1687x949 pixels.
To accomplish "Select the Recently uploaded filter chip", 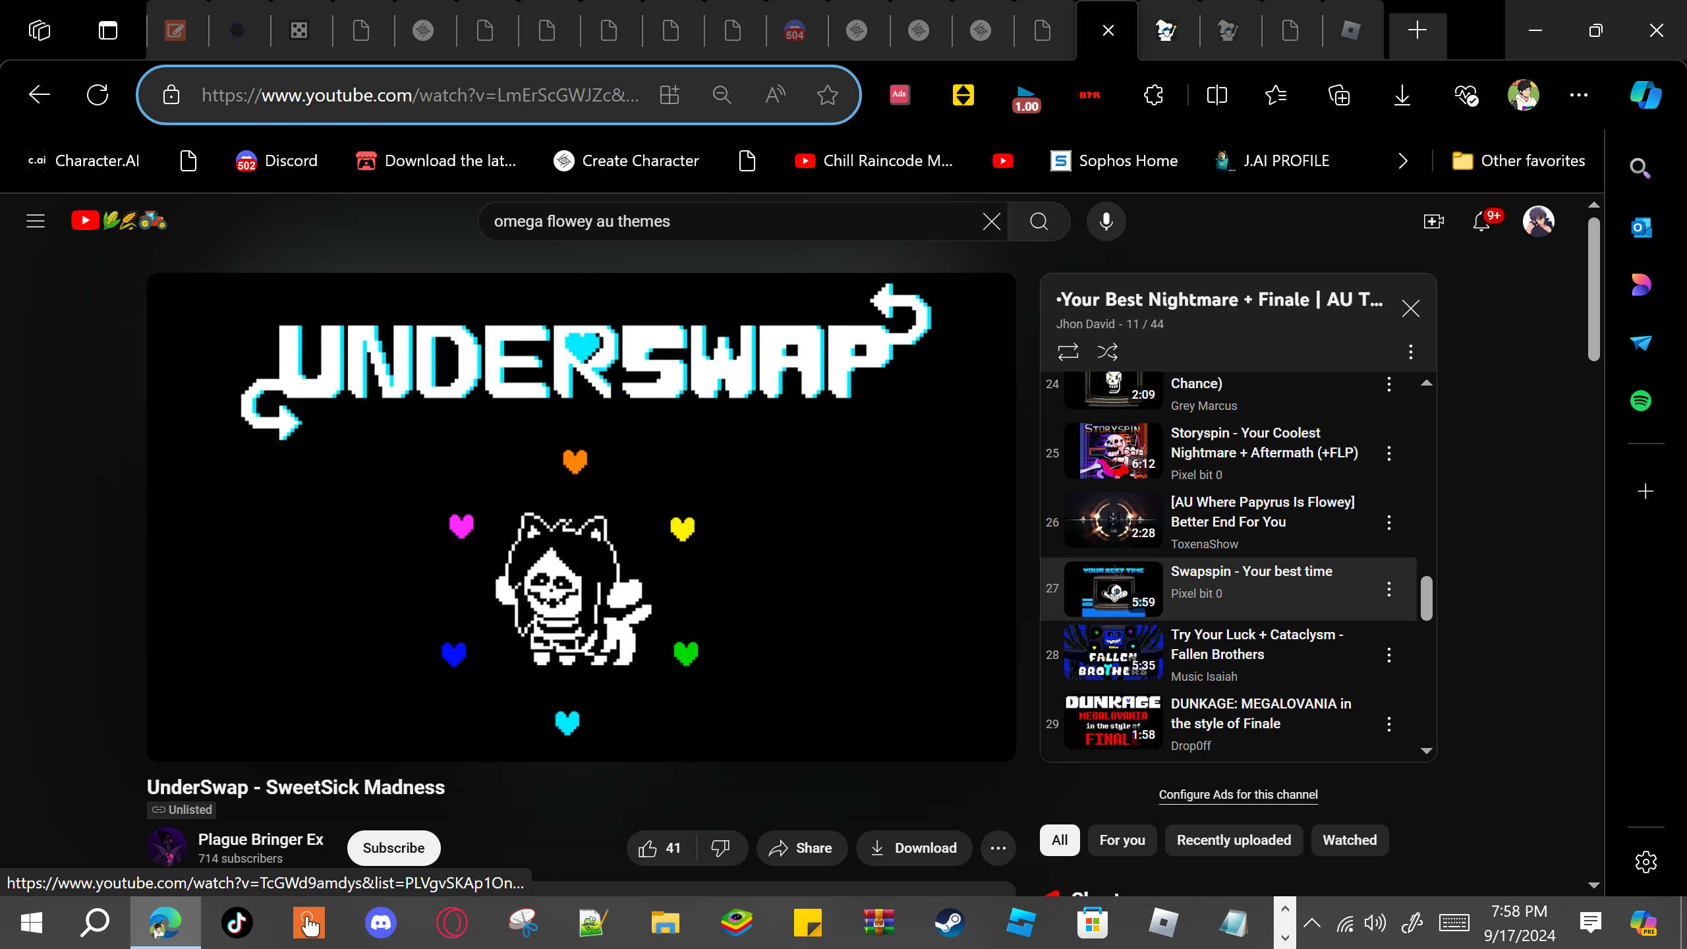I will 1233,840.
